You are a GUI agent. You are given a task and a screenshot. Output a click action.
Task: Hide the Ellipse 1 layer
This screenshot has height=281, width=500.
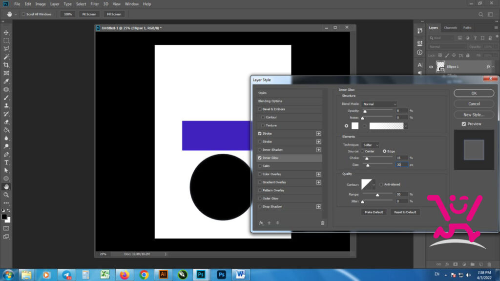[x=431, y=67]
